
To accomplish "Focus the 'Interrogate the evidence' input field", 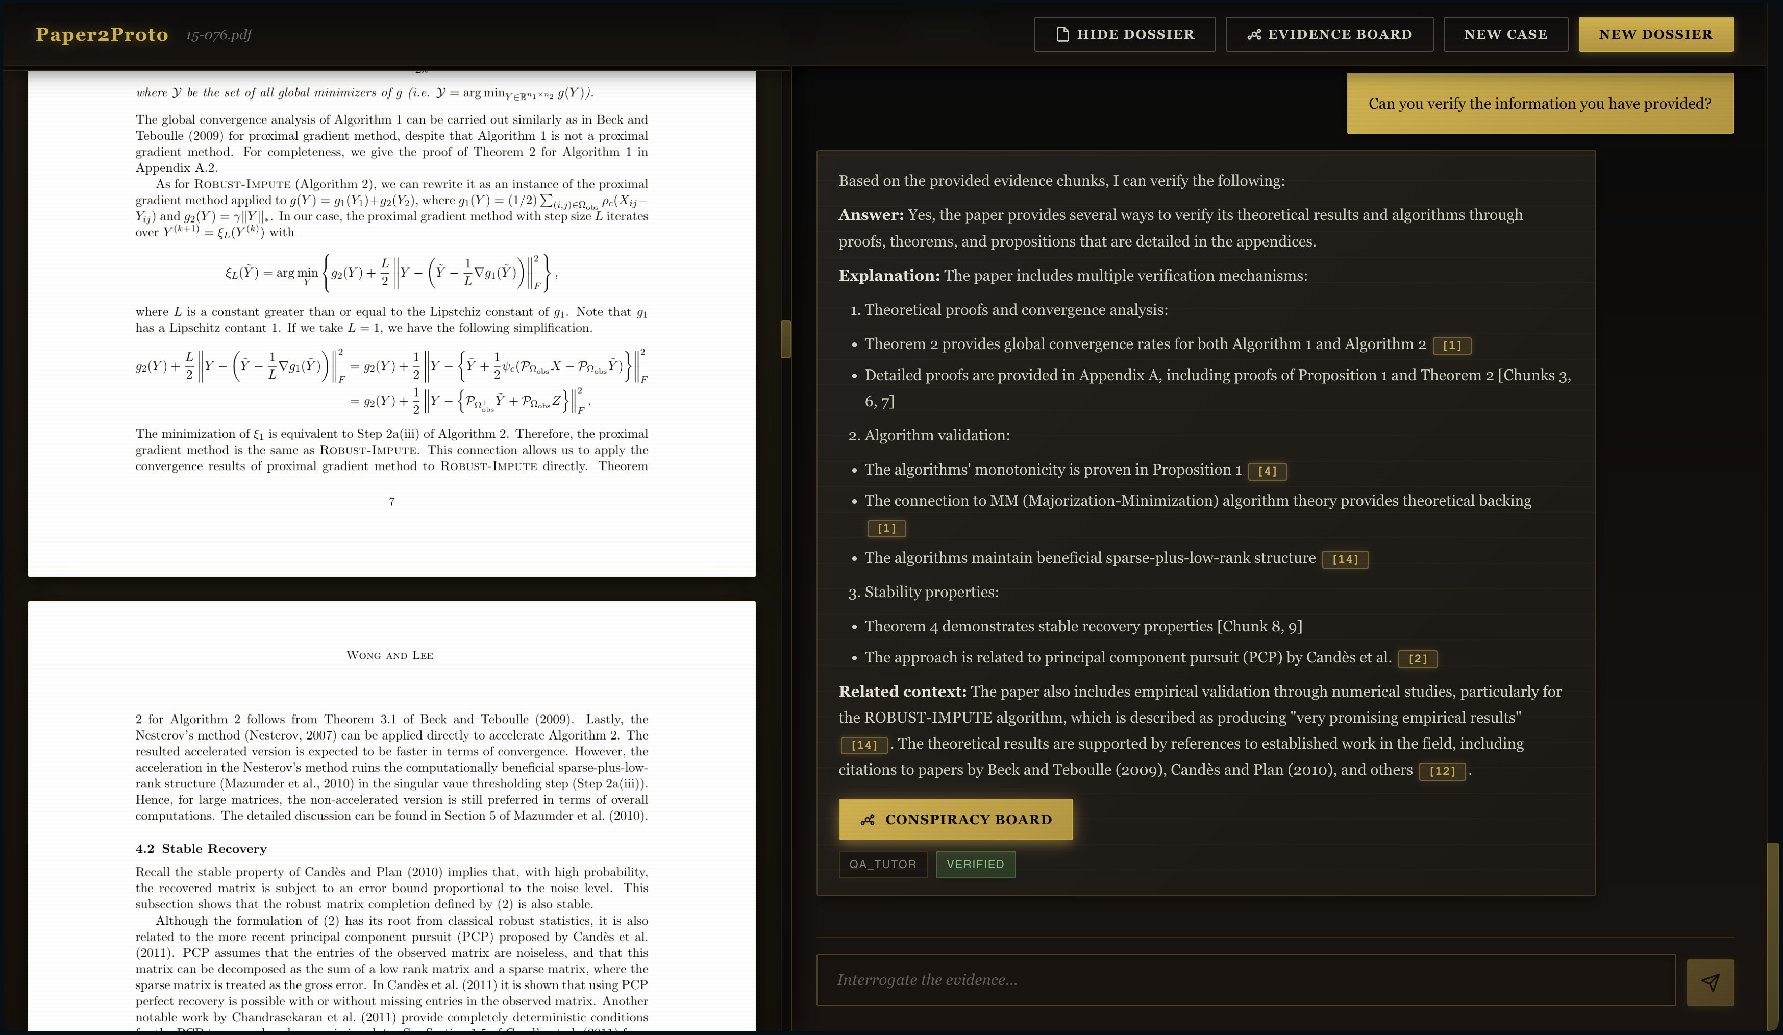I will (x=1245, y=980).
